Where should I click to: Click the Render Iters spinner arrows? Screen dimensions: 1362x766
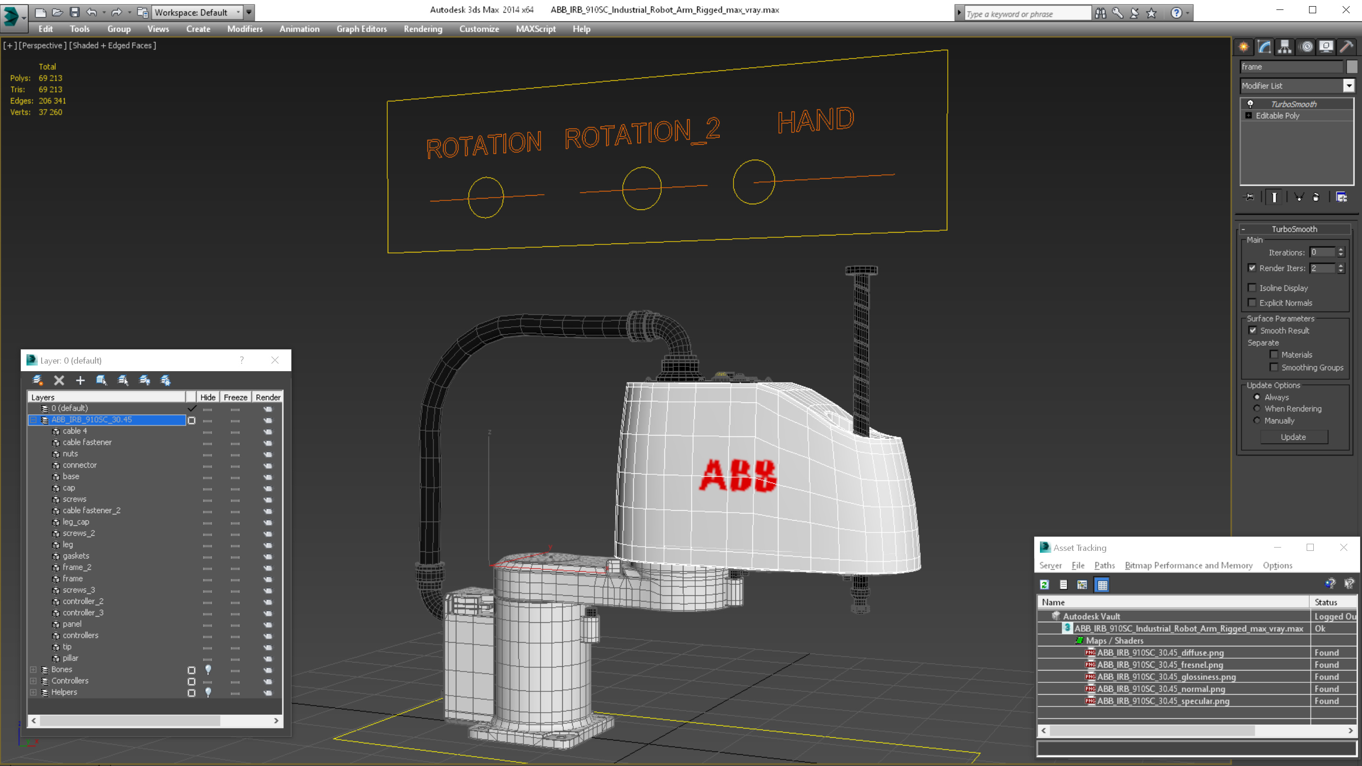click(x=1341, y=268)
